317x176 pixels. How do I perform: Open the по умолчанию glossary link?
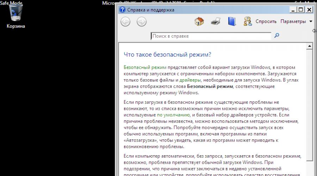click(x=173, y=115)
